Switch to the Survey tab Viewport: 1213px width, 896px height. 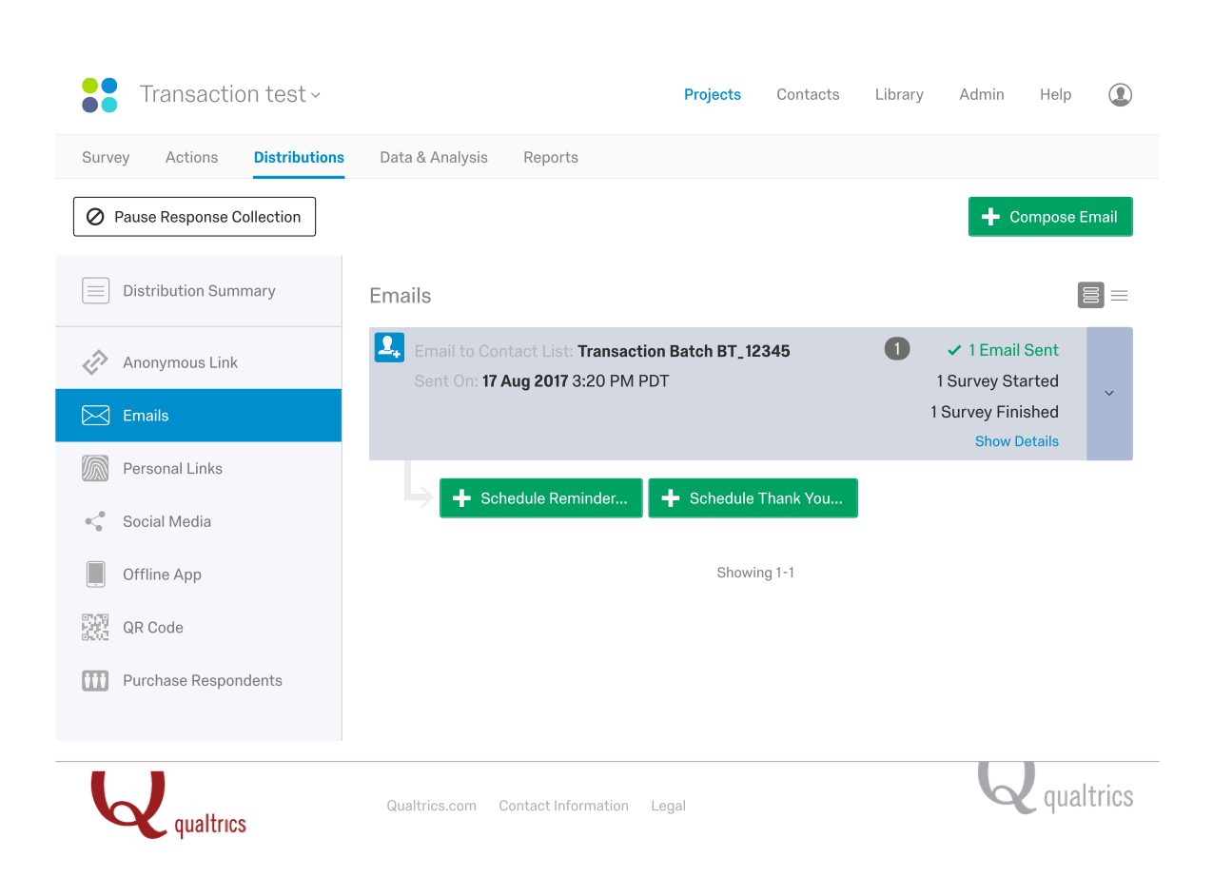click(106, 157)
